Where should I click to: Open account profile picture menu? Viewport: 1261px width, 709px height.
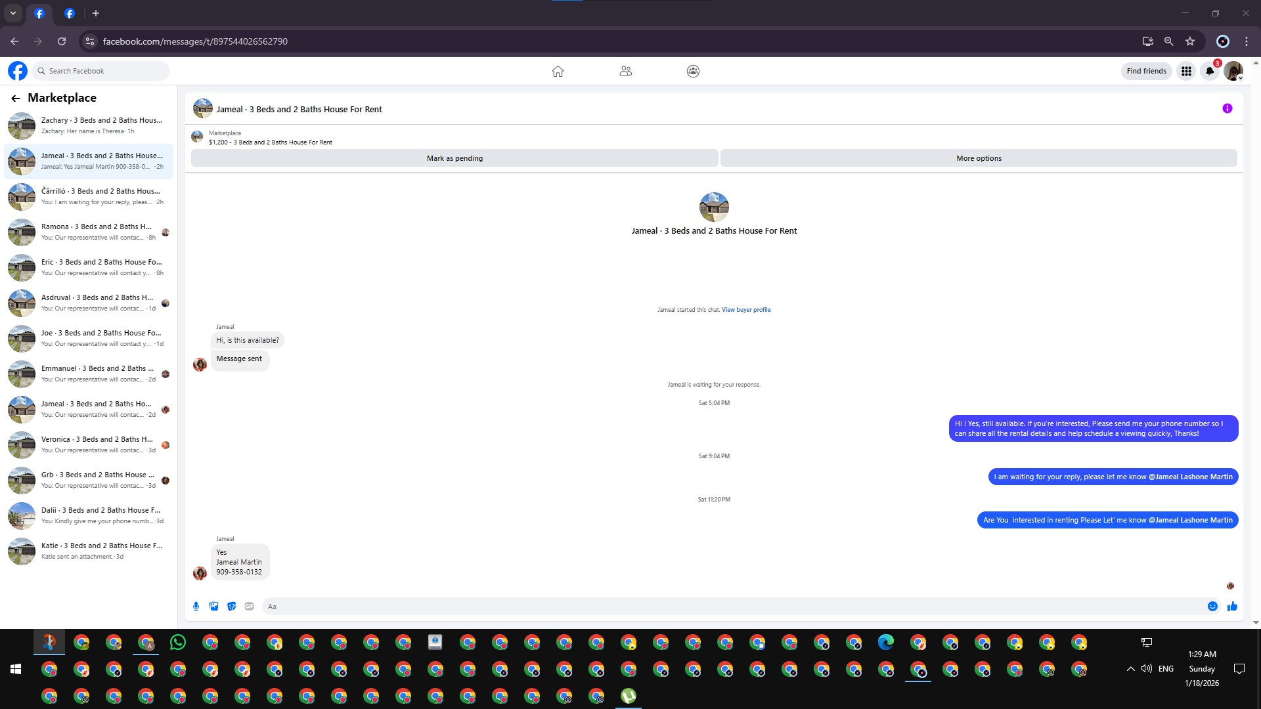pyautogui.click(x=1233, y=71)
